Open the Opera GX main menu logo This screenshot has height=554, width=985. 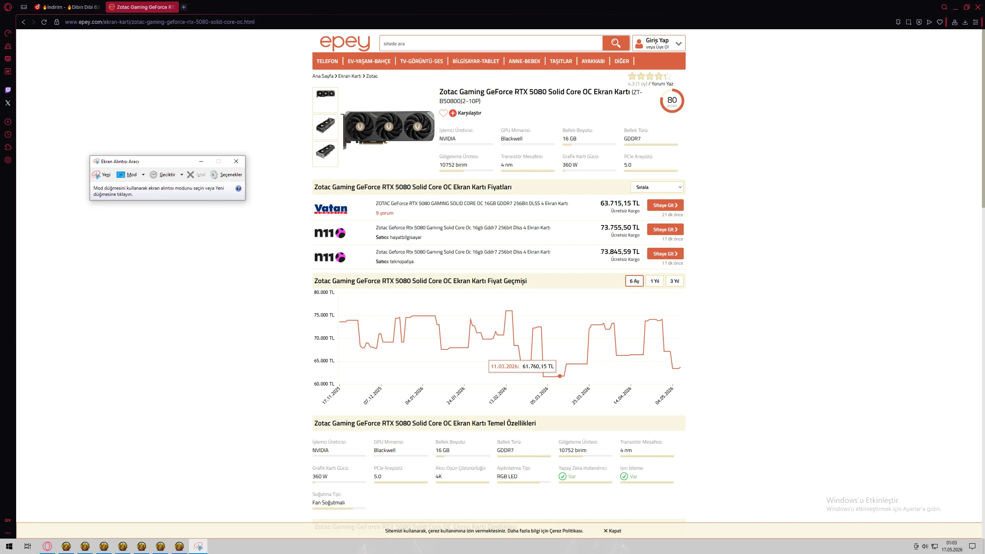[x=8, y=7]
